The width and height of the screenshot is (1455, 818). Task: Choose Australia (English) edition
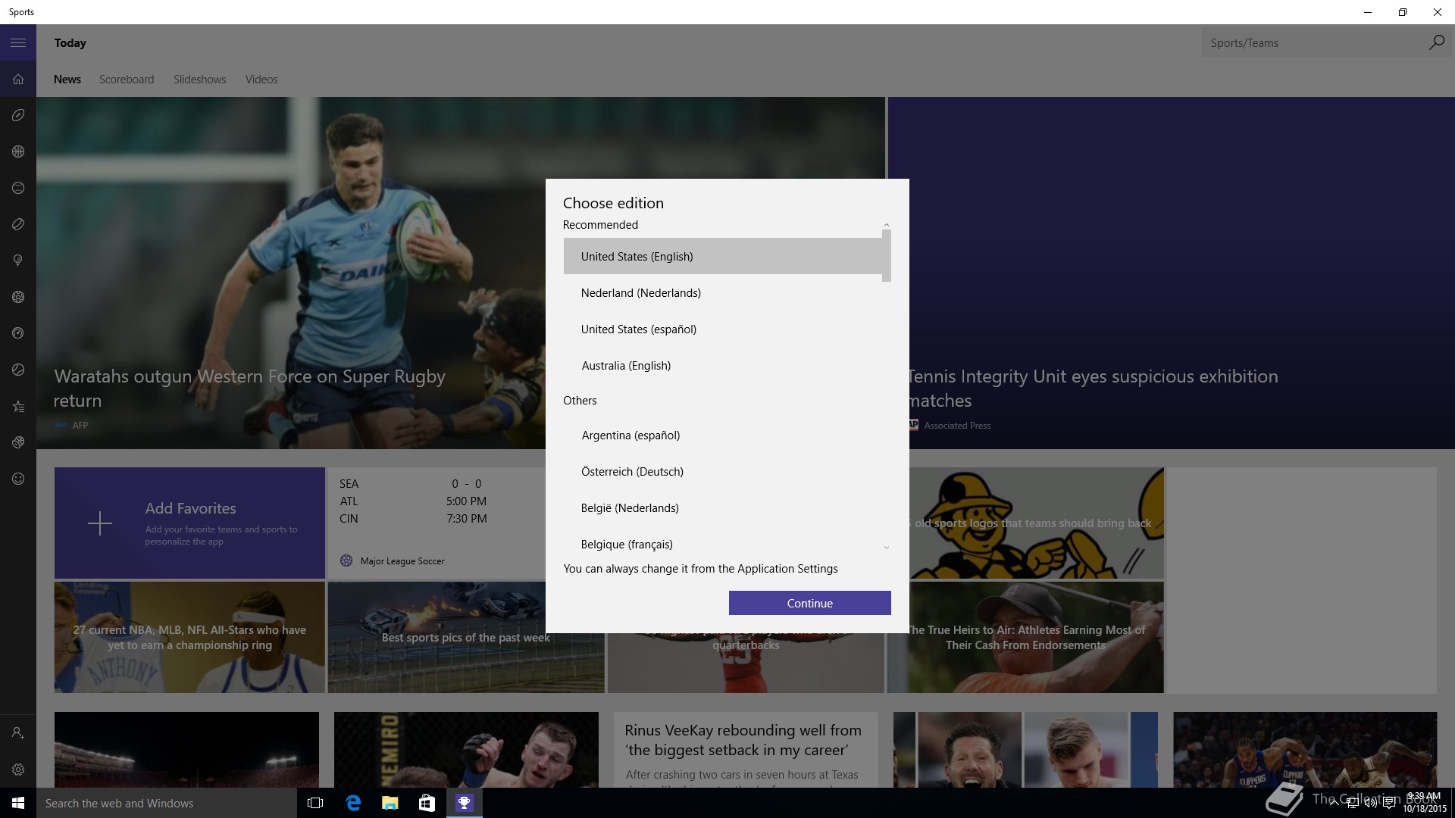[x=626, y=366]
